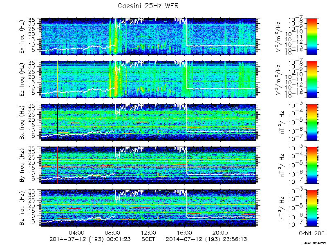Click inside the Bz spectrogram panel

point(148,208)
